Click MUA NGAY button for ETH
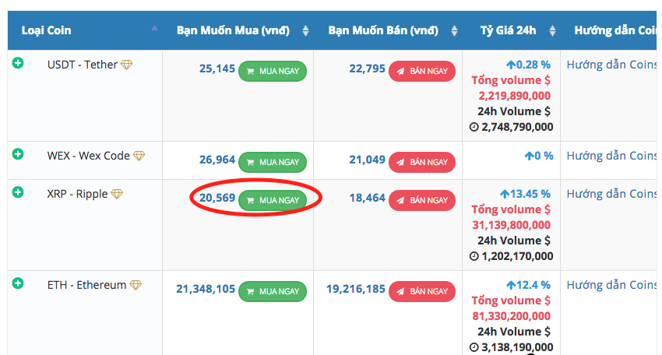This screenshot has width=662, height=355. pos(273,291)
